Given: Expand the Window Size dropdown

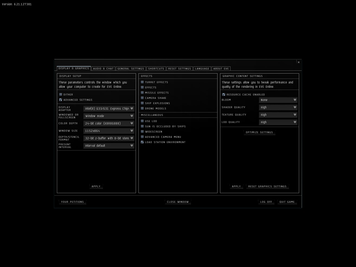Looking at the screenshot, I should coord(109,131).
